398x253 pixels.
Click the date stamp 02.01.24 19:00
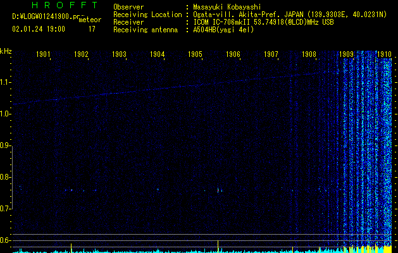[x=39, y=29]
